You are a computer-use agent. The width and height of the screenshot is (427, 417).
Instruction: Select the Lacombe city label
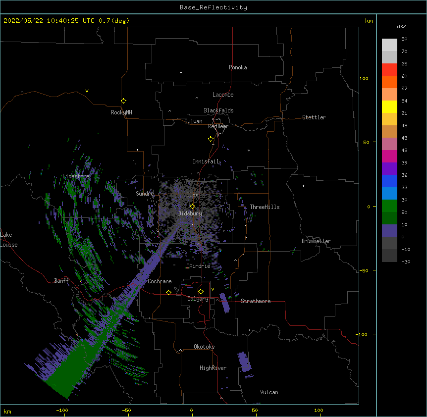pos(223,95)
